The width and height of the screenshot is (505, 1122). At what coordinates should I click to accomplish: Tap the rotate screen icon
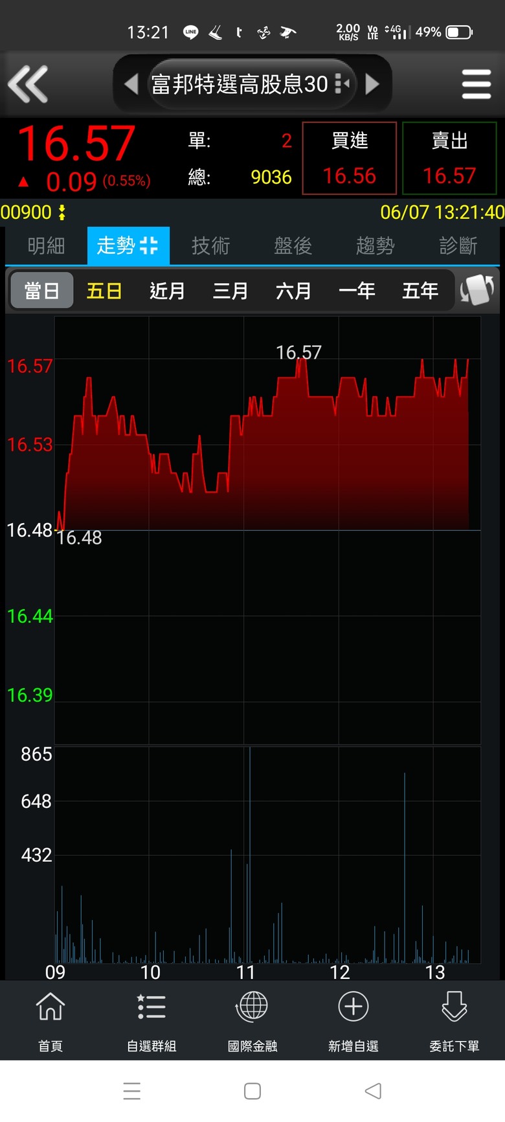pos(477,290)
